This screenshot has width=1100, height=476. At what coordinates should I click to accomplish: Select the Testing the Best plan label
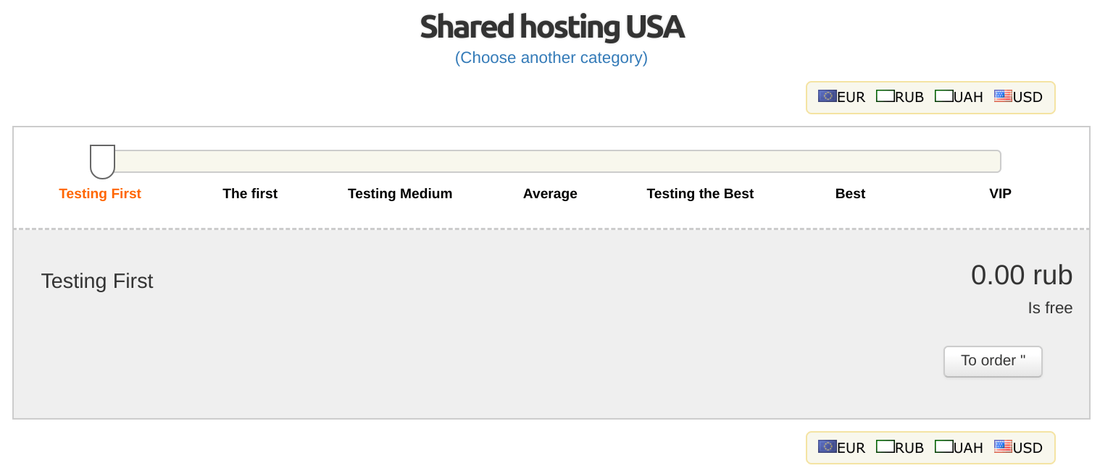coord(700,194)
